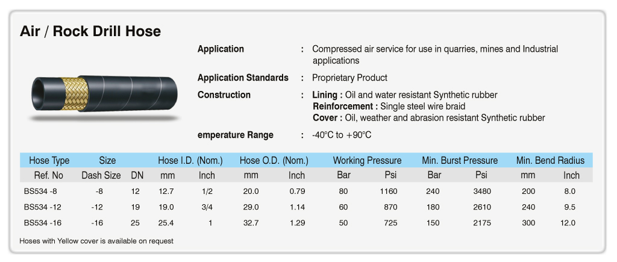Click the Min. Bend Radius column header
This screenshot has height=262, width=617.
550,160
